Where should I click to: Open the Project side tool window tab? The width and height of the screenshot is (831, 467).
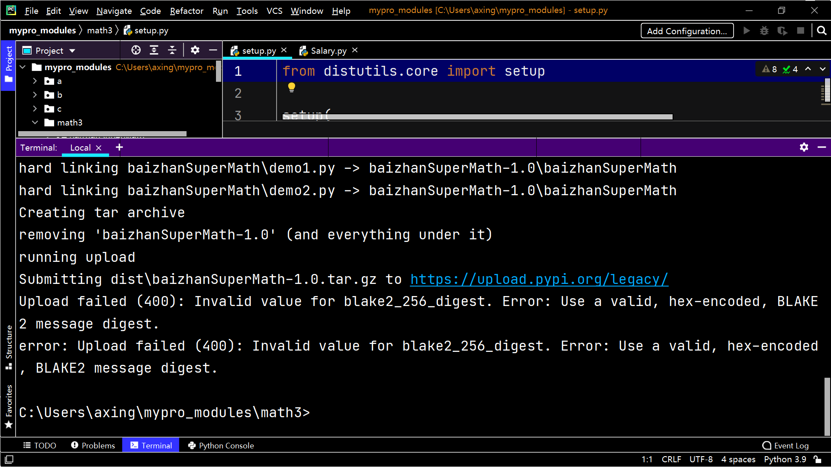pos(8,65)
